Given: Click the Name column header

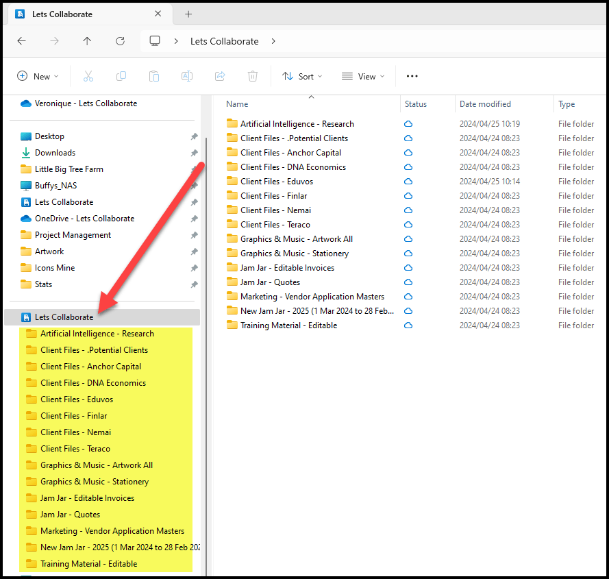Looking at the screenshot, I should [x=237, y=104].
